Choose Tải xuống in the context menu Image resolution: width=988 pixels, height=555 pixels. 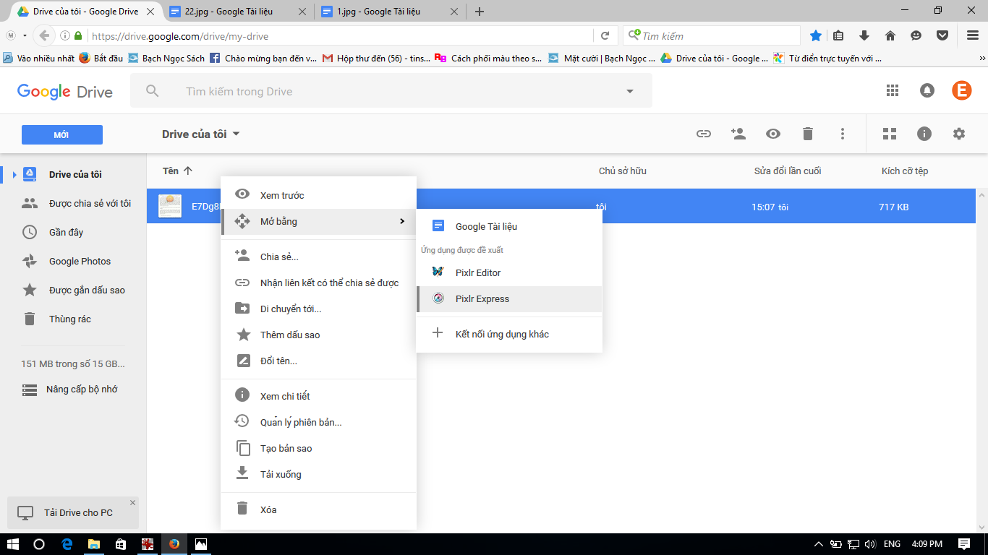pyautogui.click(x=281, y=475)
